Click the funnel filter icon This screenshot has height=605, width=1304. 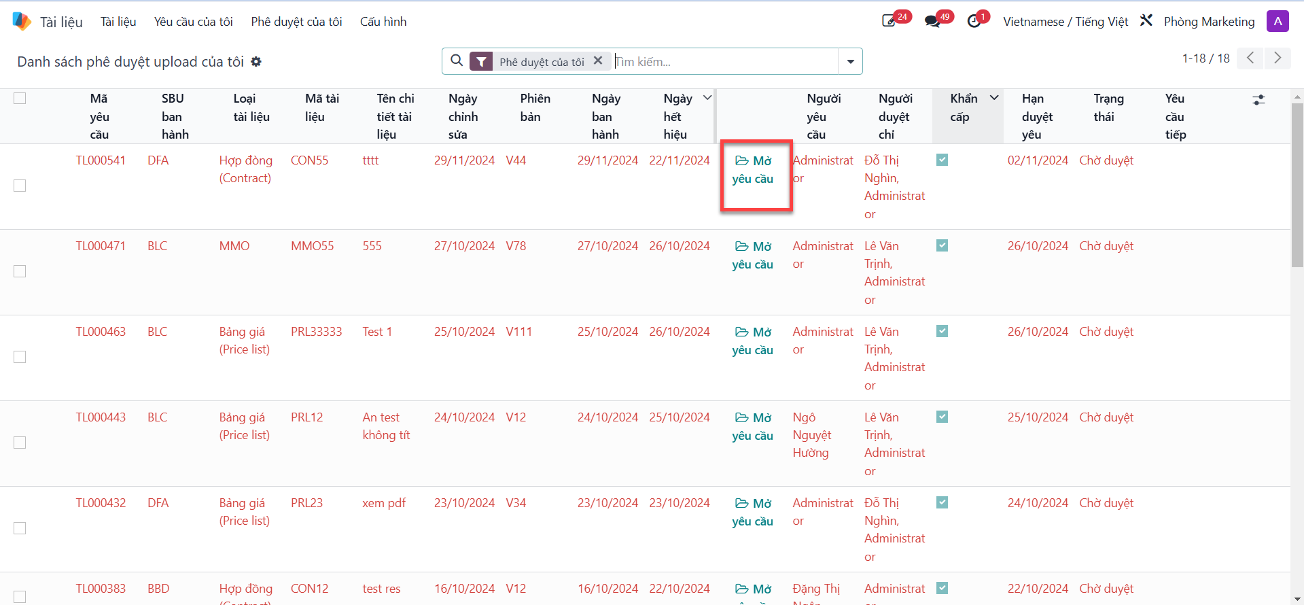coord(481,61)
